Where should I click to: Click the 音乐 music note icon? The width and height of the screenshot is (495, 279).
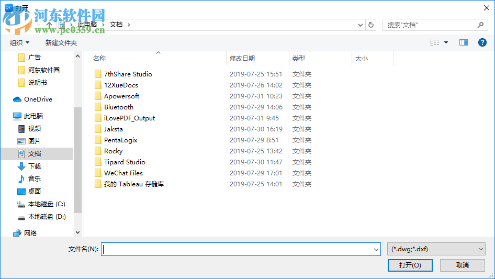(x=21, y=179)
